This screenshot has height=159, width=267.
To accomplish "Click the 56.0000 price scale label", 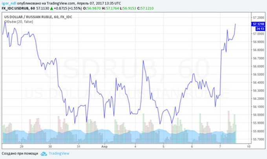I will click(258, 115).
